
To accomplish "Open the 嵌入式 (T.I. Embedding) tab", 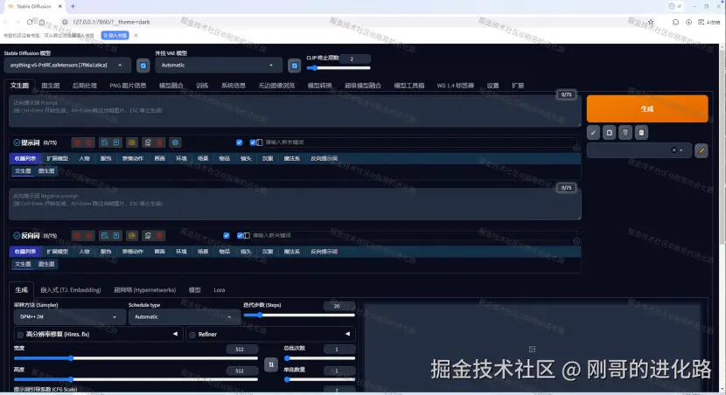I will (70, 290).
